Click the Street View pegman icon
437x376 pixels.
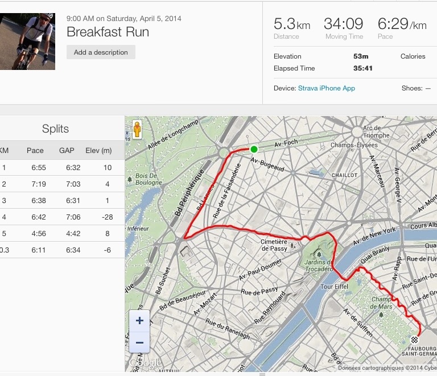(x=137, y=130)
